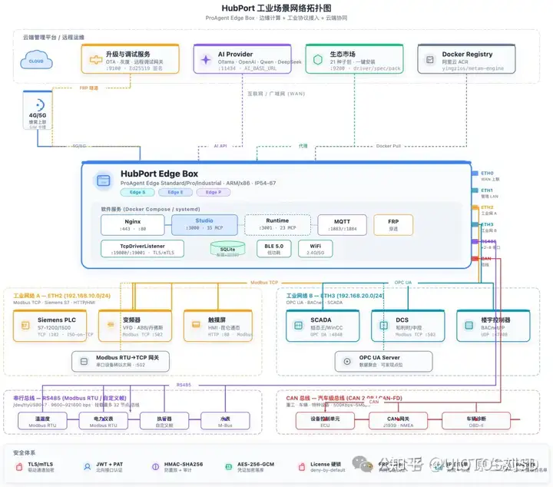Click the 'AI API' connection label
This screenshot has width=553, height=487.
(220, 146)
